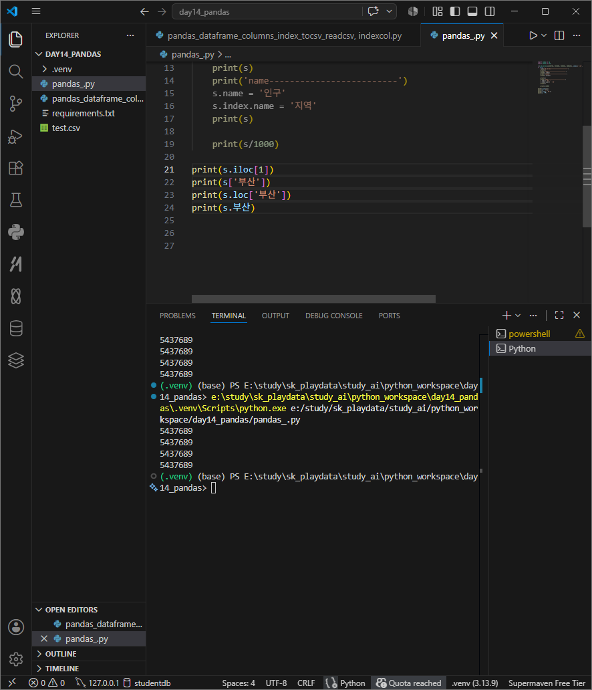592x690 pixels.
Task: Open the terminal panel ellipsis menu
Action: (533, 316)
